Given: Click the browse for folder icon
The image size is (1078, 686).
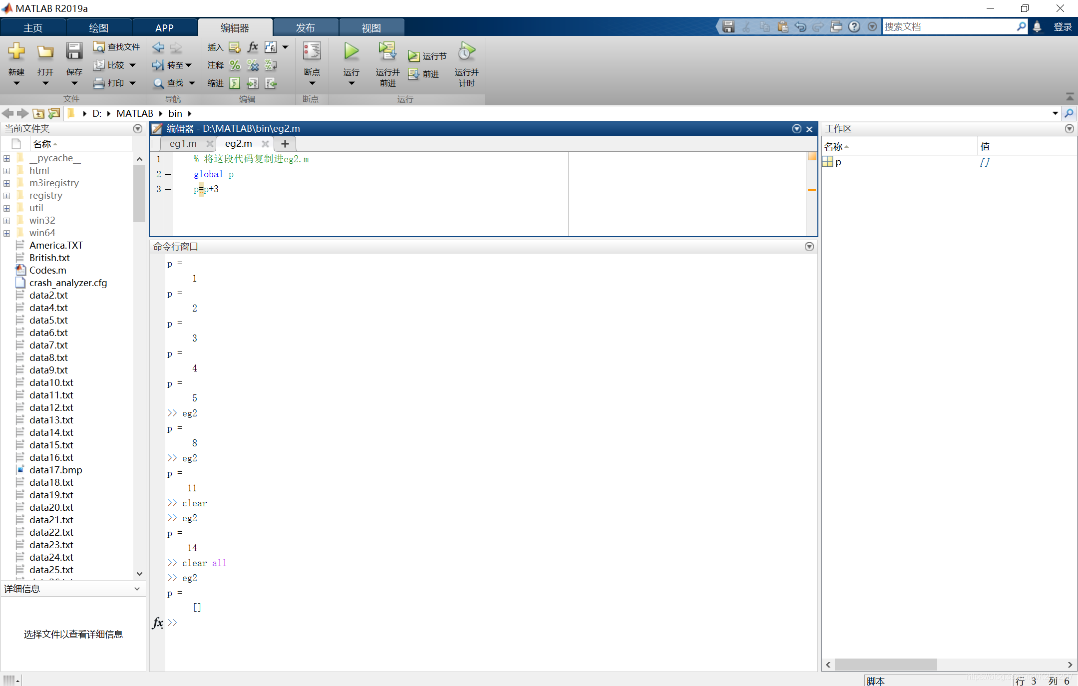Looking at the screenshot, I should [x=54, y=113].
